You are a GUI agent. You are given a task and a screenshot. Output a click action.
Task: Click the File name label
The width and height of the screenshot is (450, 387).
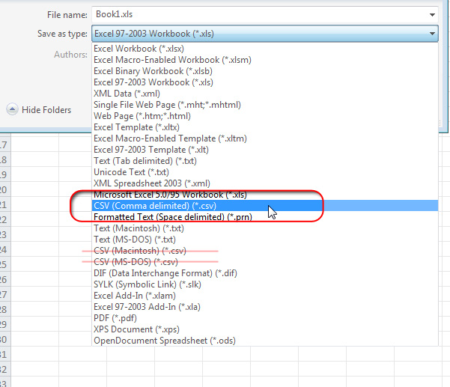67,15
